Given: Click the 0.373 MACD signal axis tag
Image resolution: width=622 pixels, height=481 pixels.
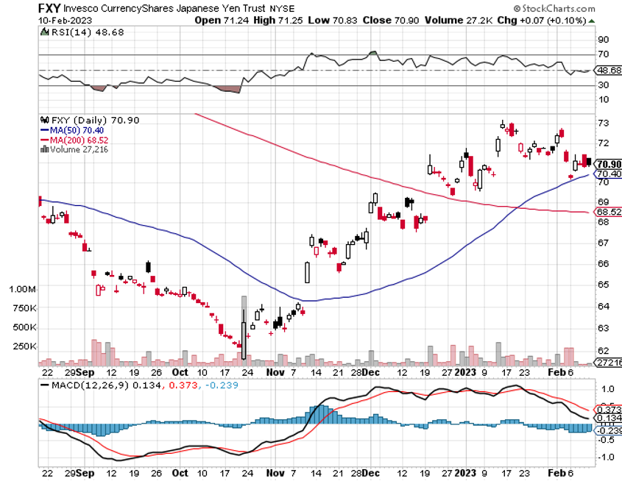Looking at the screenshot, I should [608, 410].
